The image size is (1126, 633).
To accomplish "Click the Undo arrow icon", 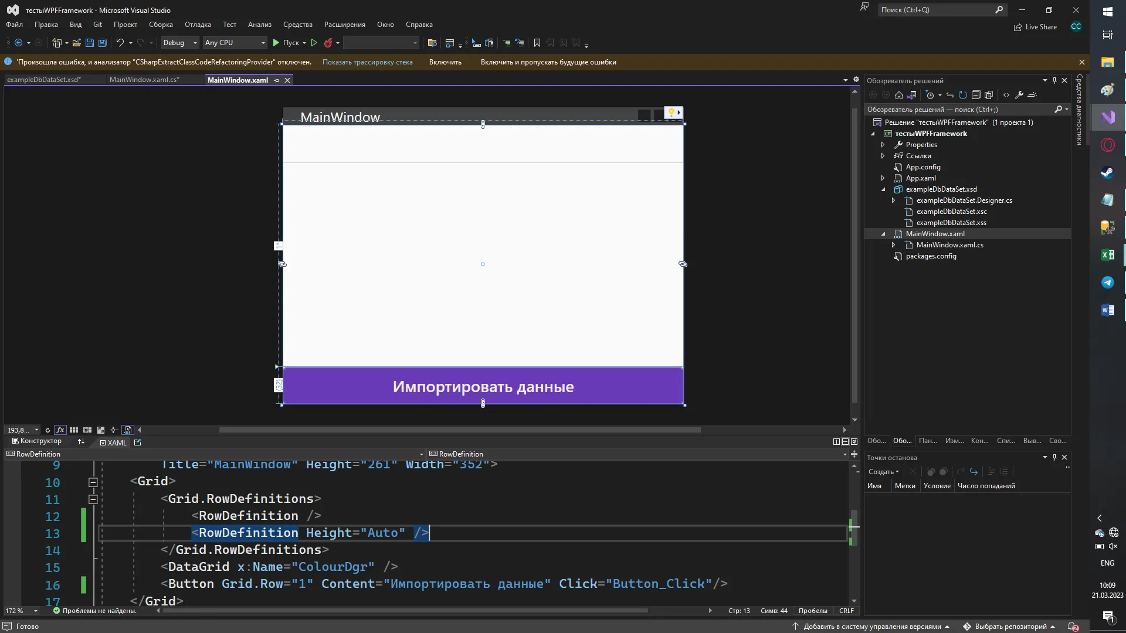I will [x=120, y=43].
